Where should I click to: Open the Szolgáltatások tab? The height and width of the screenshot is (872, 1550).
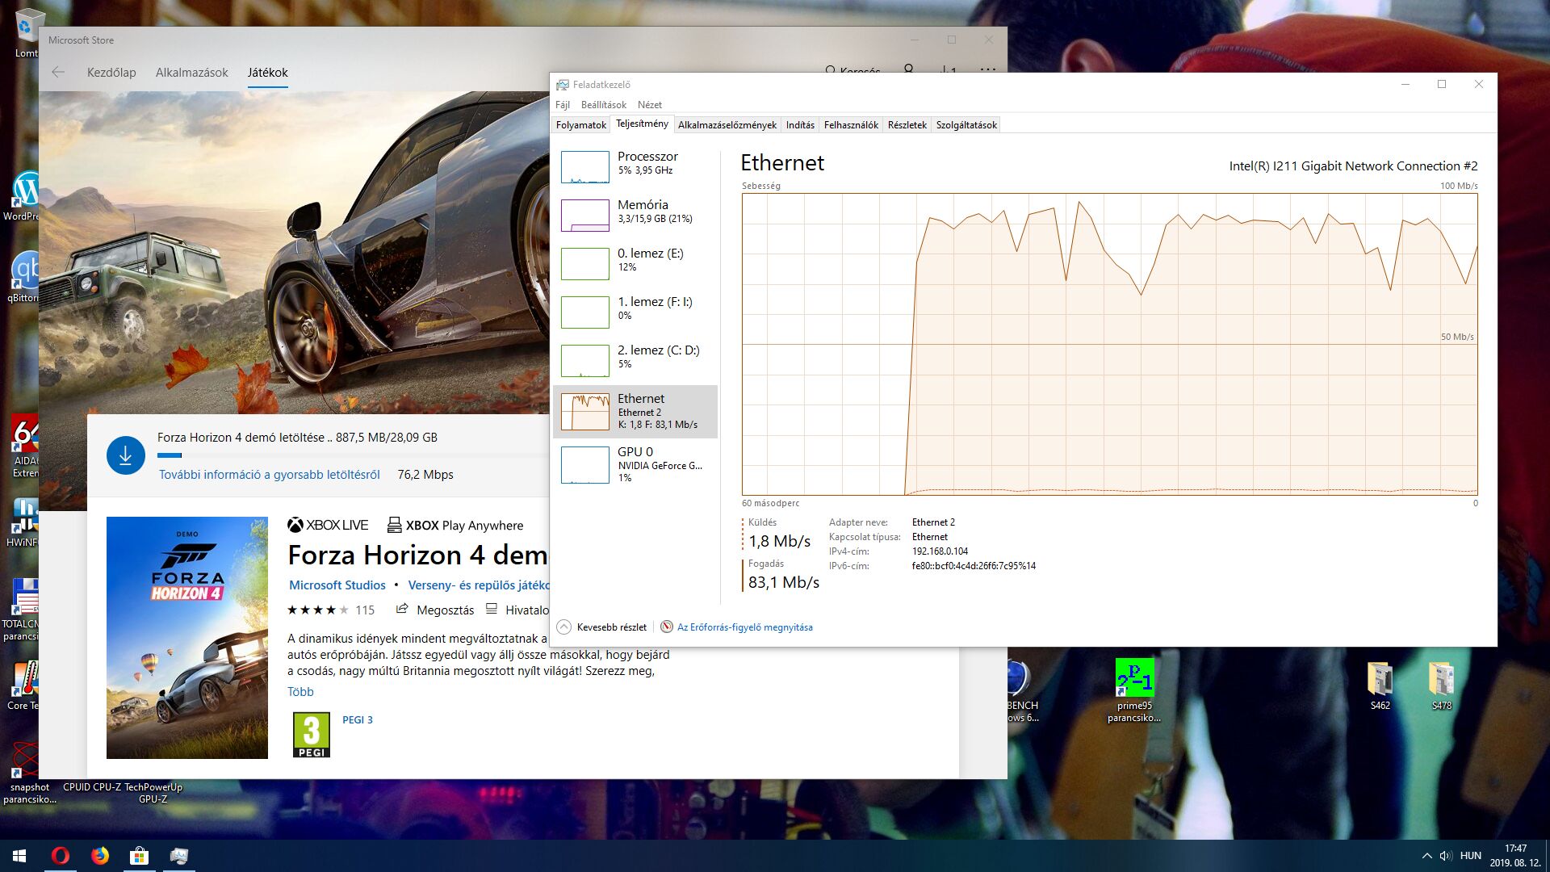pos(966,125)
